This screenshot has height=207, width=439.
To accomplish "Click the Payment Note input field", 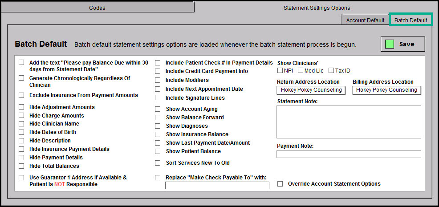I will point(349,154).
